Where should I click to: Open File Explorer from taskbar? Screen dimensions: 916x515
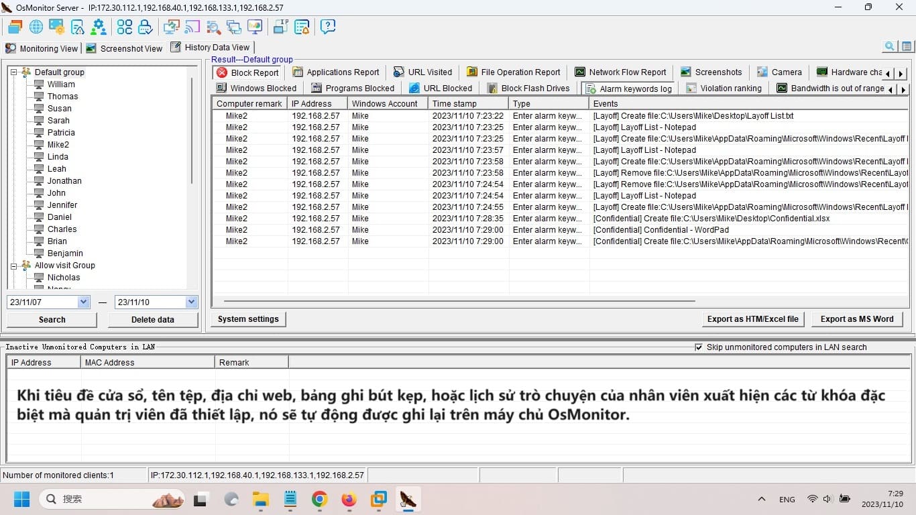[260, 499]
